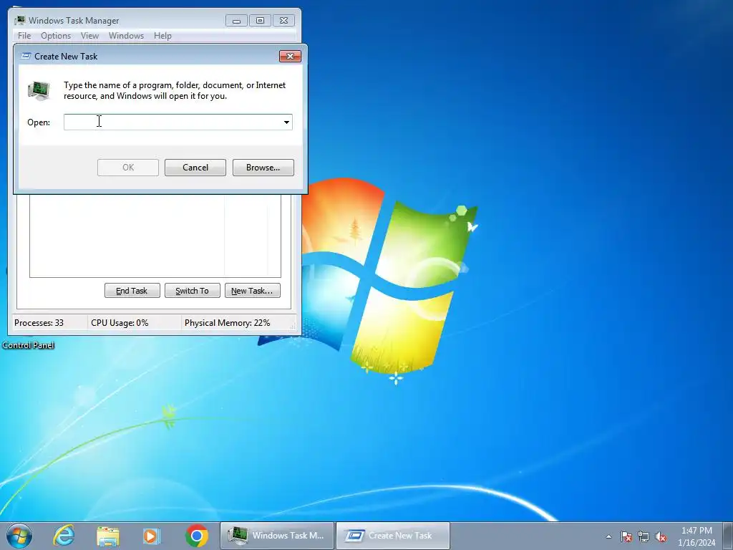Click the New Task... button in Task Manager

pos(252,291)
